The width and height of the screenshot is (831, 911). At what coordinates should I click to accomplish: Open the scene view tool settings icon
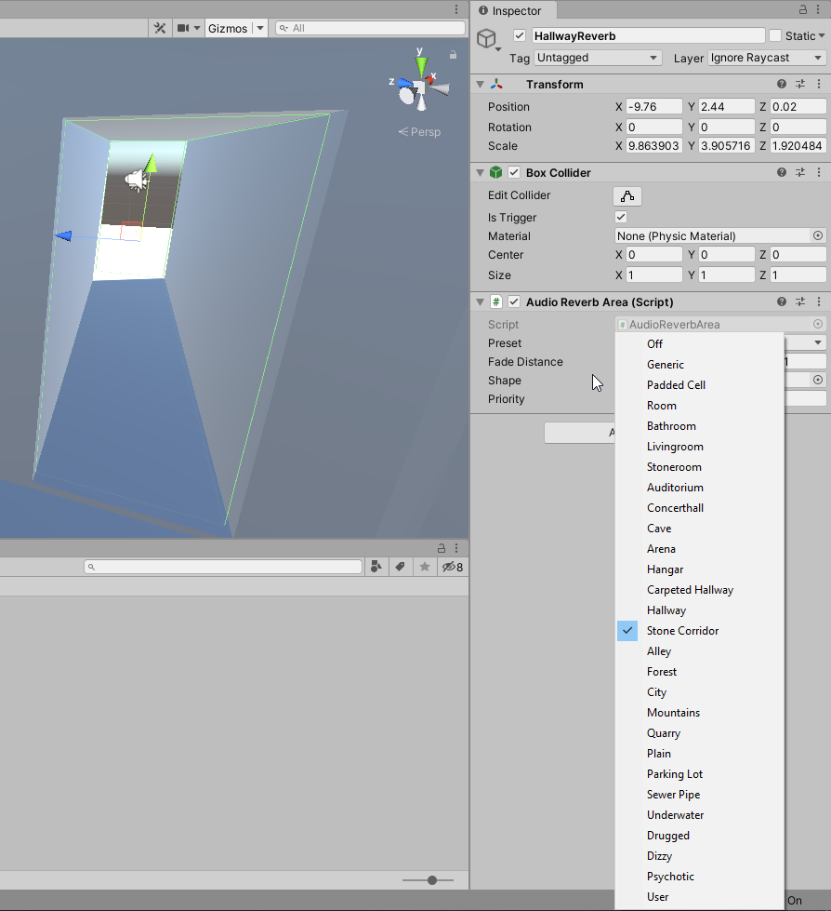[160, 27]
